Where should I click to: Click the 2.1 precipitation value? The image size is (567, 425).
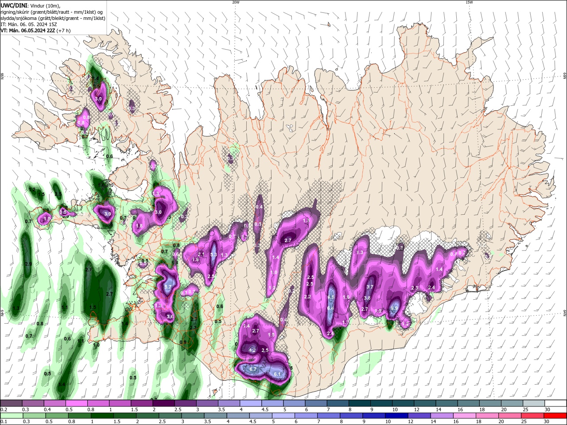[x=201, y=254]
